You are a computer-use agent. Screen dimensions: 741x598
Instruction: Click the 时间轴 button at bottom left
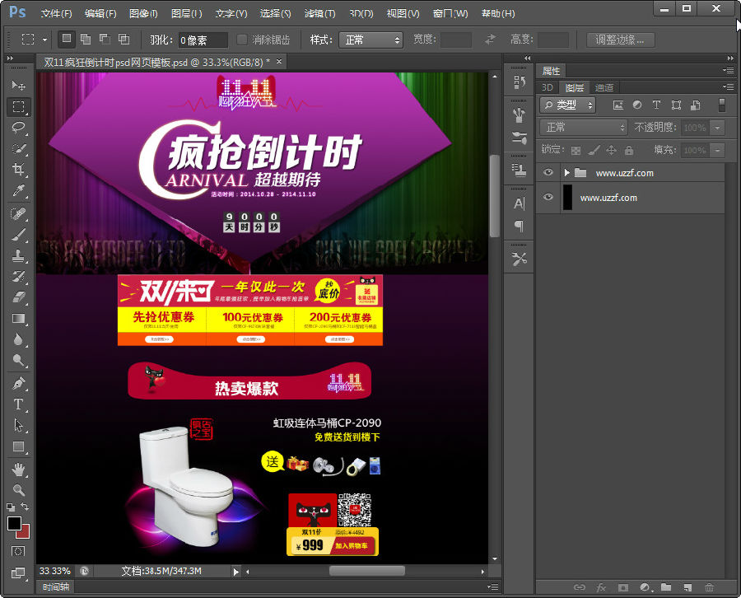[56, 586]
